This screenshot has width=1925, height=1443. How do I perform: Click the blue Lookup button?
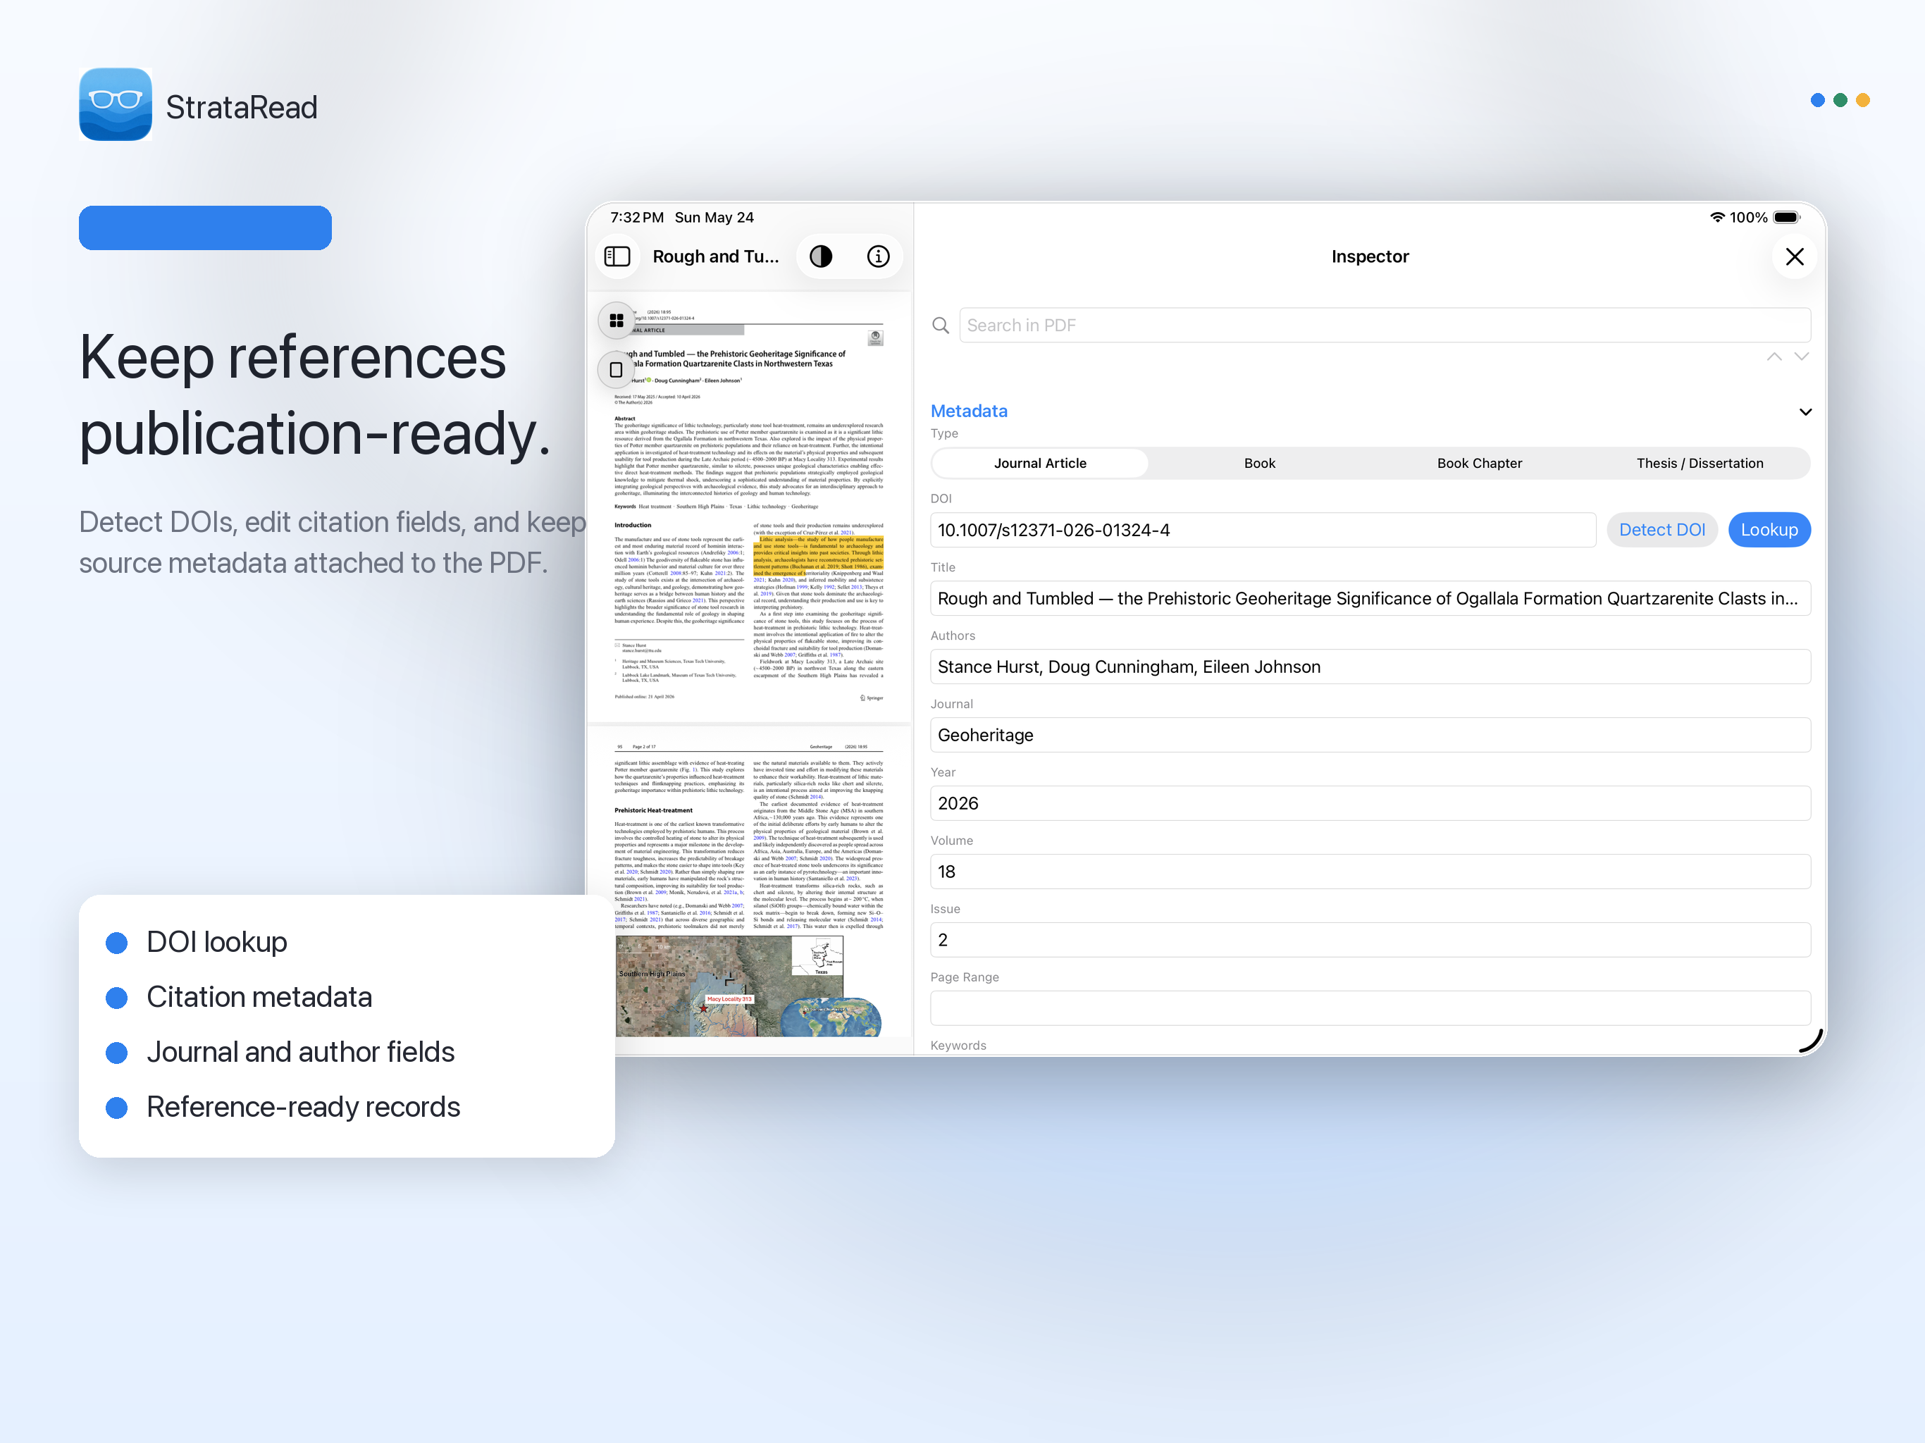[1769, 530]
